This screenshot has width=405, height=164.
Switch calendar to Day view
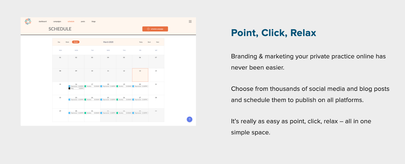[59, 42]
